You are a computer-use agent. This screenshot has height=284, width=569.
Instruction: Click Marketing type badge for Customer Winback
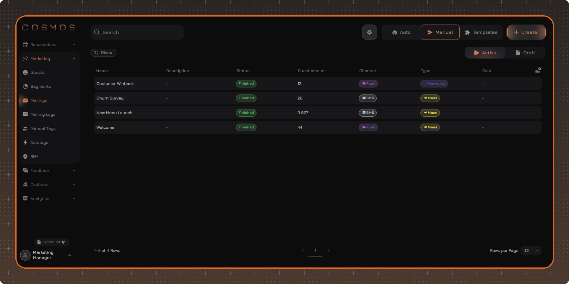[434, 84]
